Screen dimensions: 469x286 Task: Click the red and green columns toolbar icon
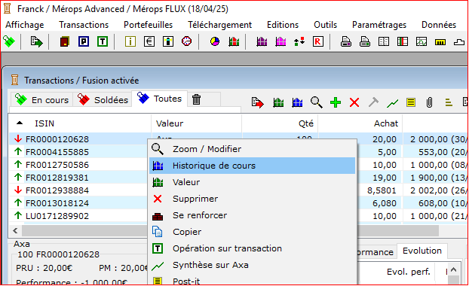click(x=403, y=41)
